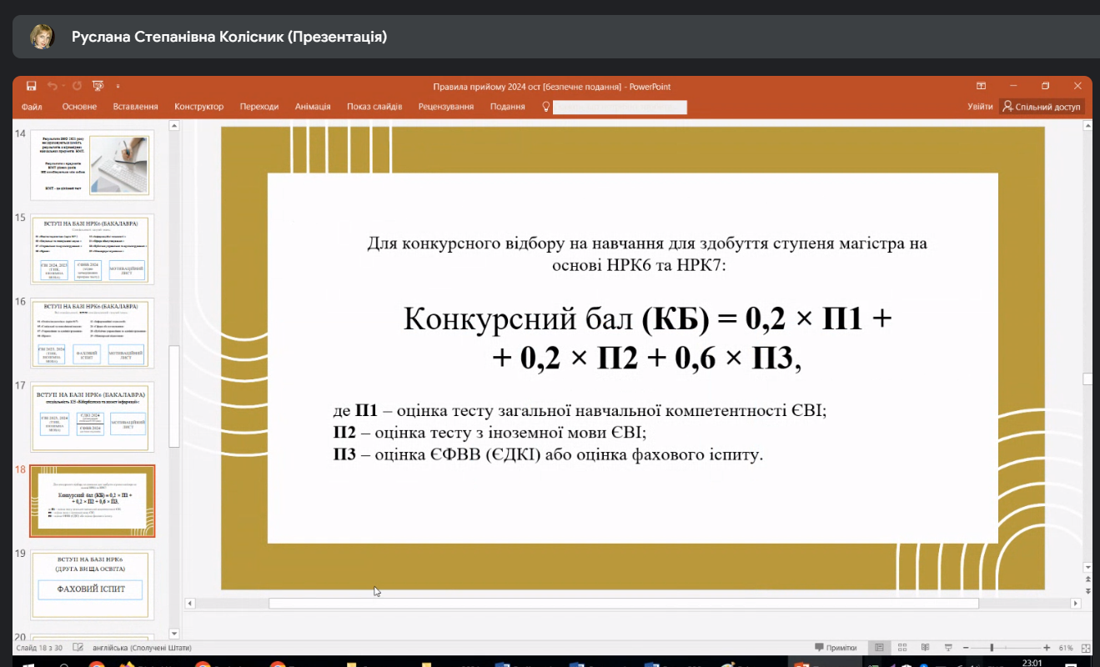Click the Спільний доступ share button

click(x=1042, y=107)
